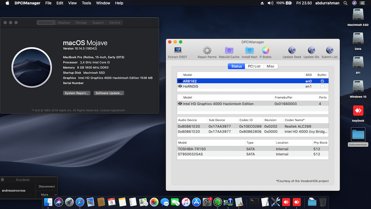Viewport: 371px width, 209px height.
Task: Click the eye icon beside Intel HD Graphics 4000
Action: (x=180, y=104)
